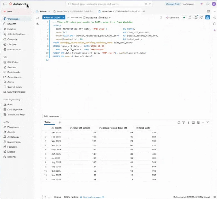Click the save query icon
This screenshot has height=199, width=217.
(x=196, y=17)
